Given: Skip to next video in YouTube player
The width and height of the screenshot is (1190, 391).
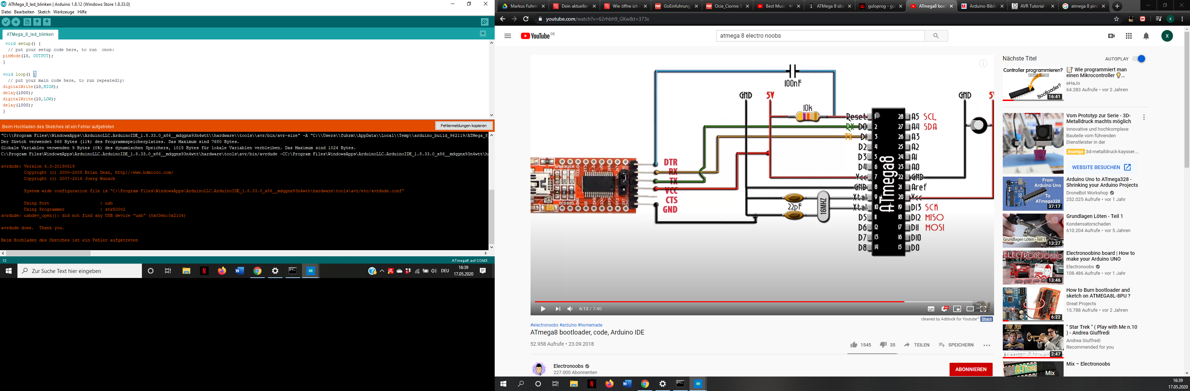Looking at the screenshot, I should 558,309.
